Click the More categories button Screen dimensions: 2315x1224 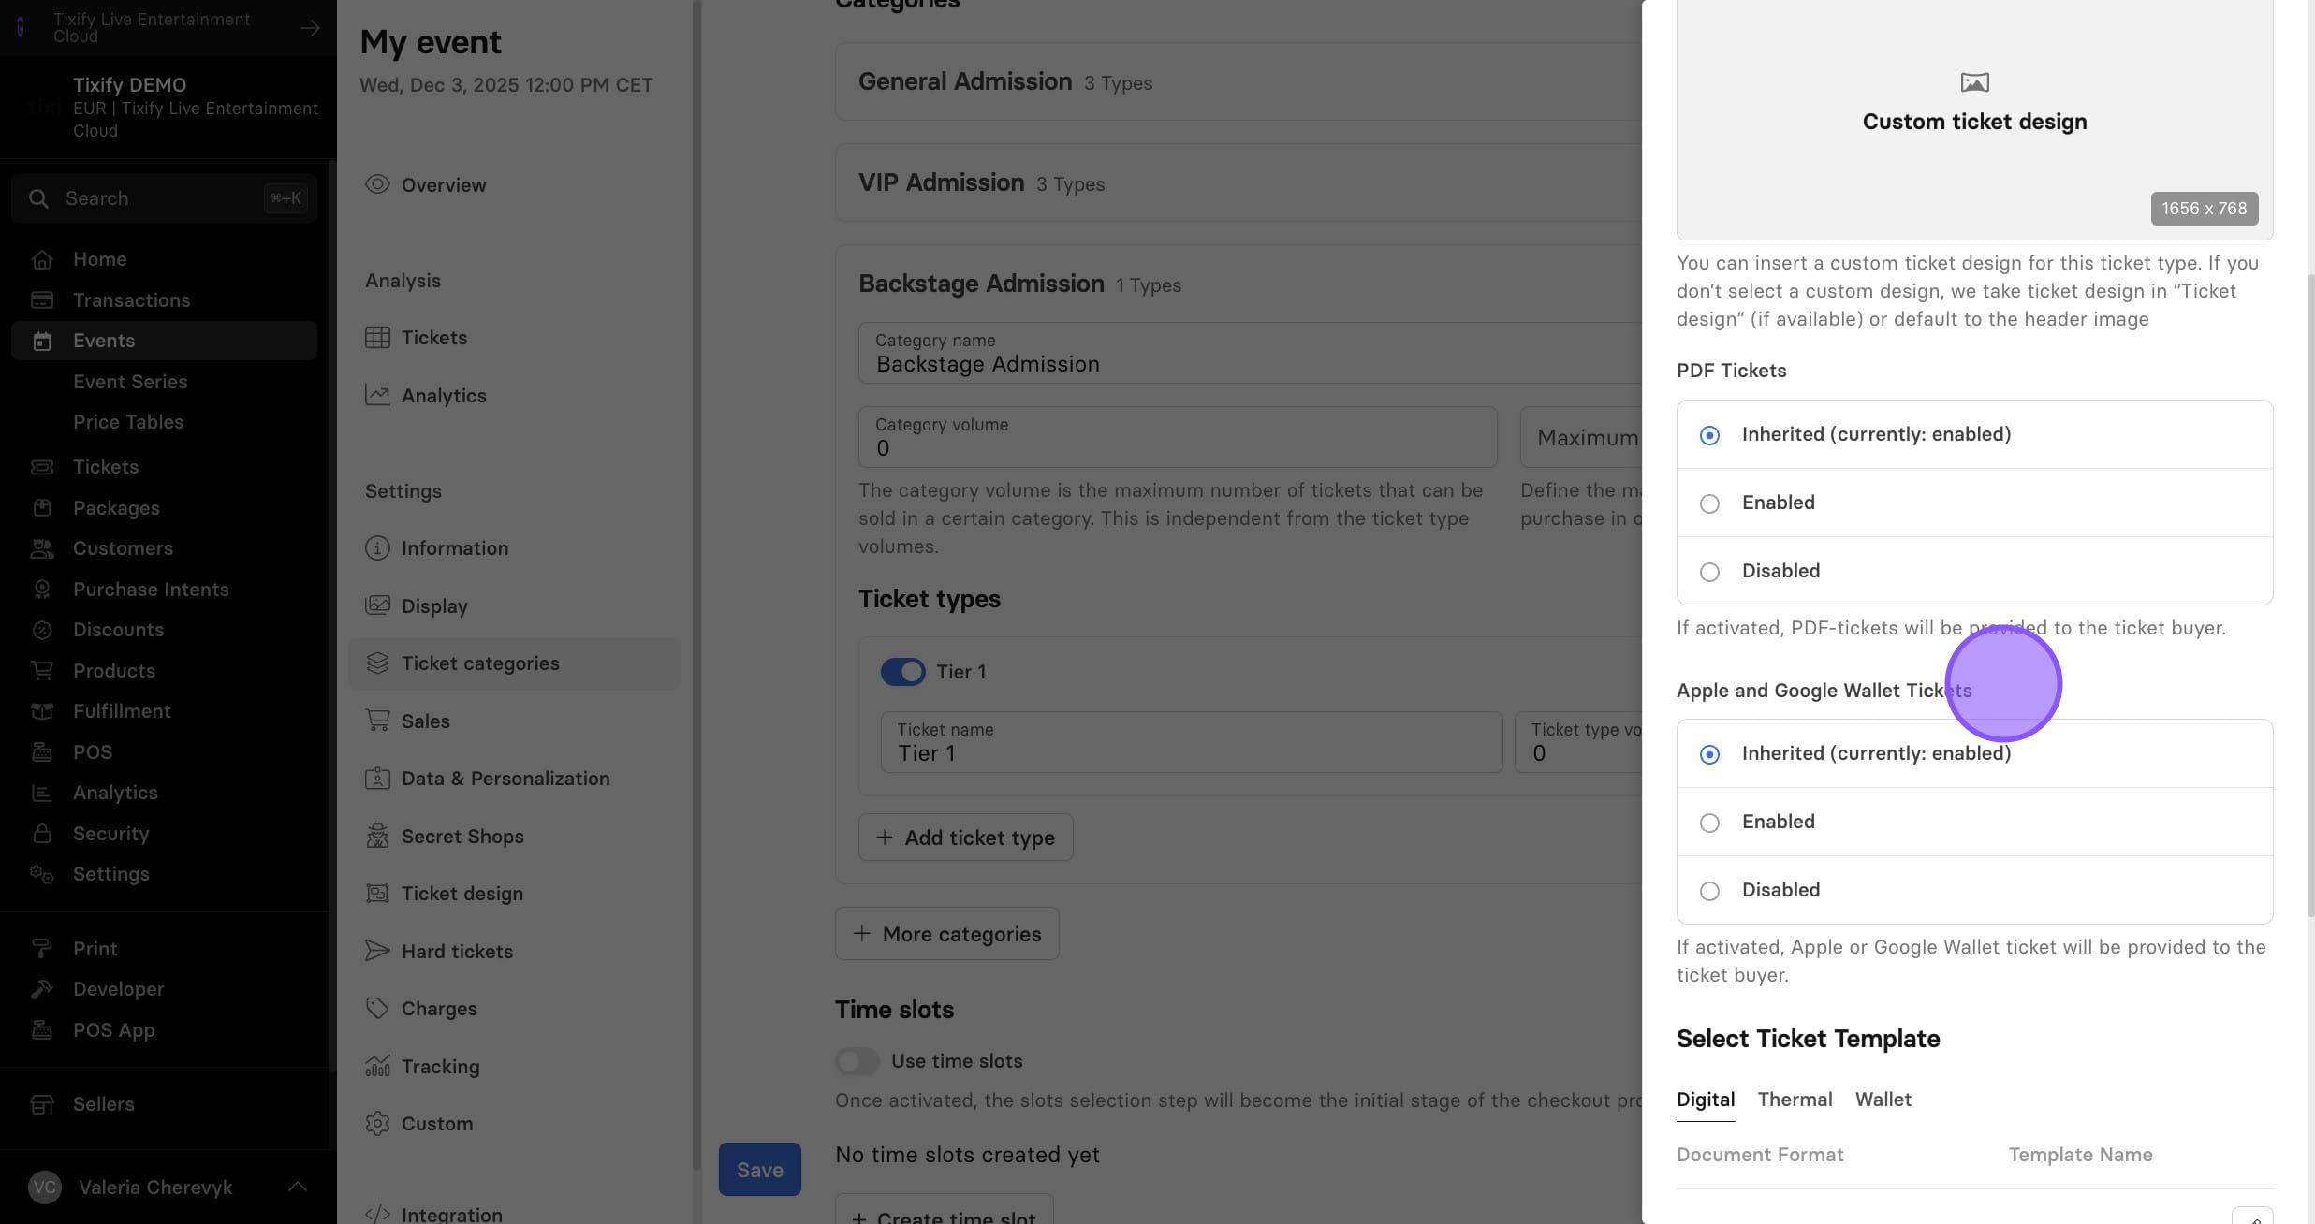tap(946, 934)
